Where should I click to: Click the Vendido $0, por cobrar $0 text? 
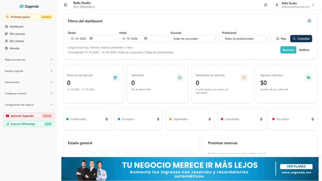pyautogui.click(x=274, y=90)
